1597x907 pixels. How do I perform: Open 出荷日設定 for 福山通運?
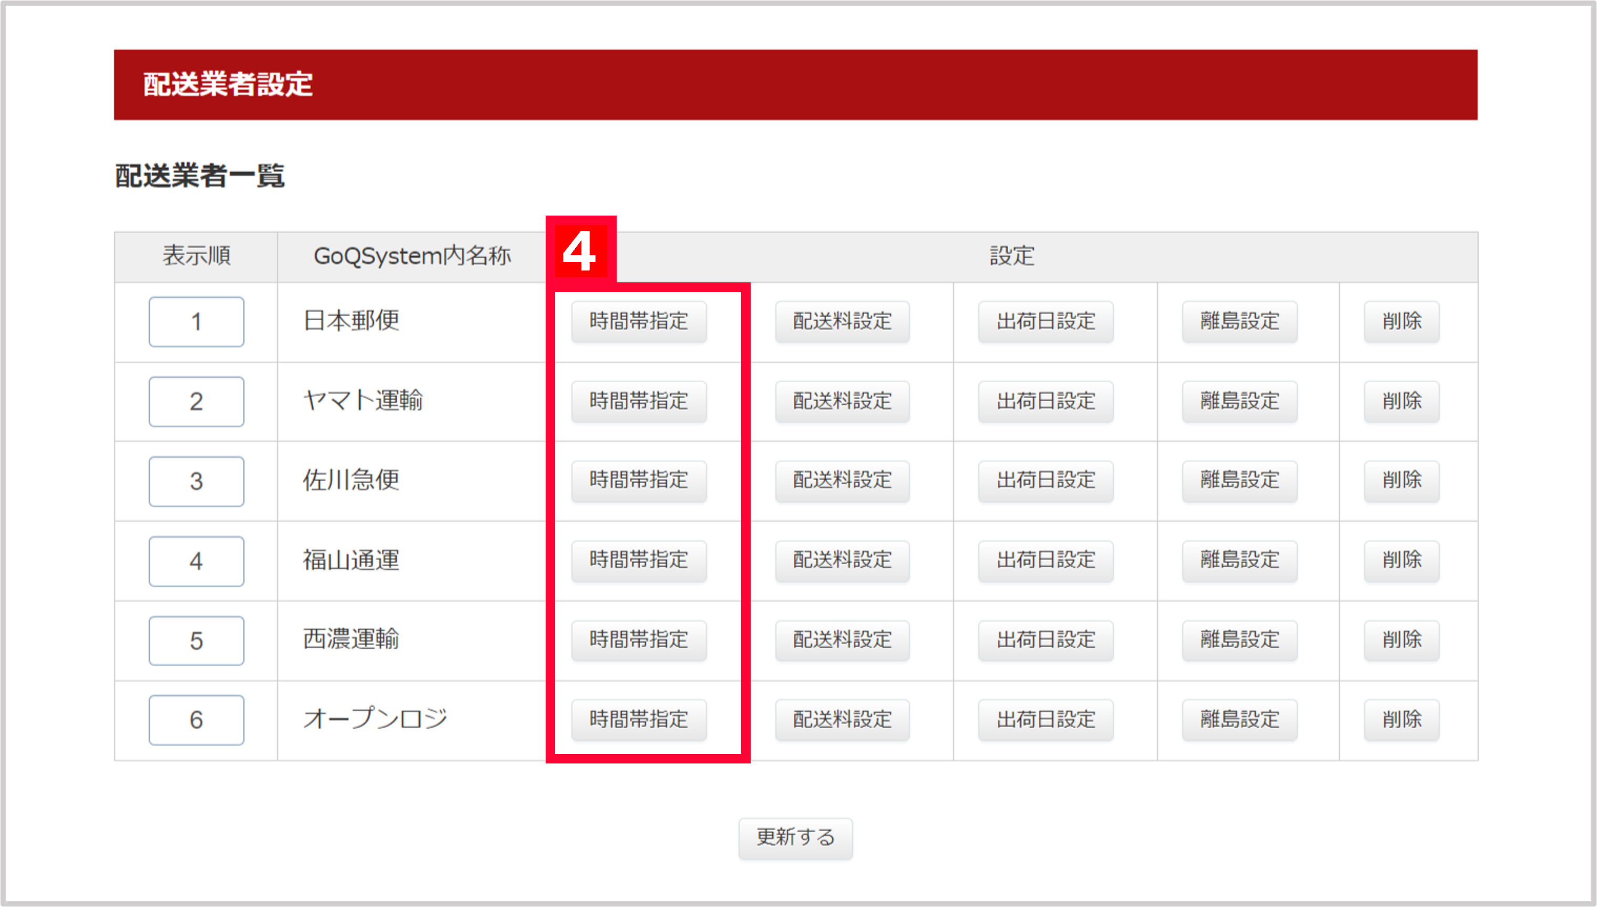1046,560
